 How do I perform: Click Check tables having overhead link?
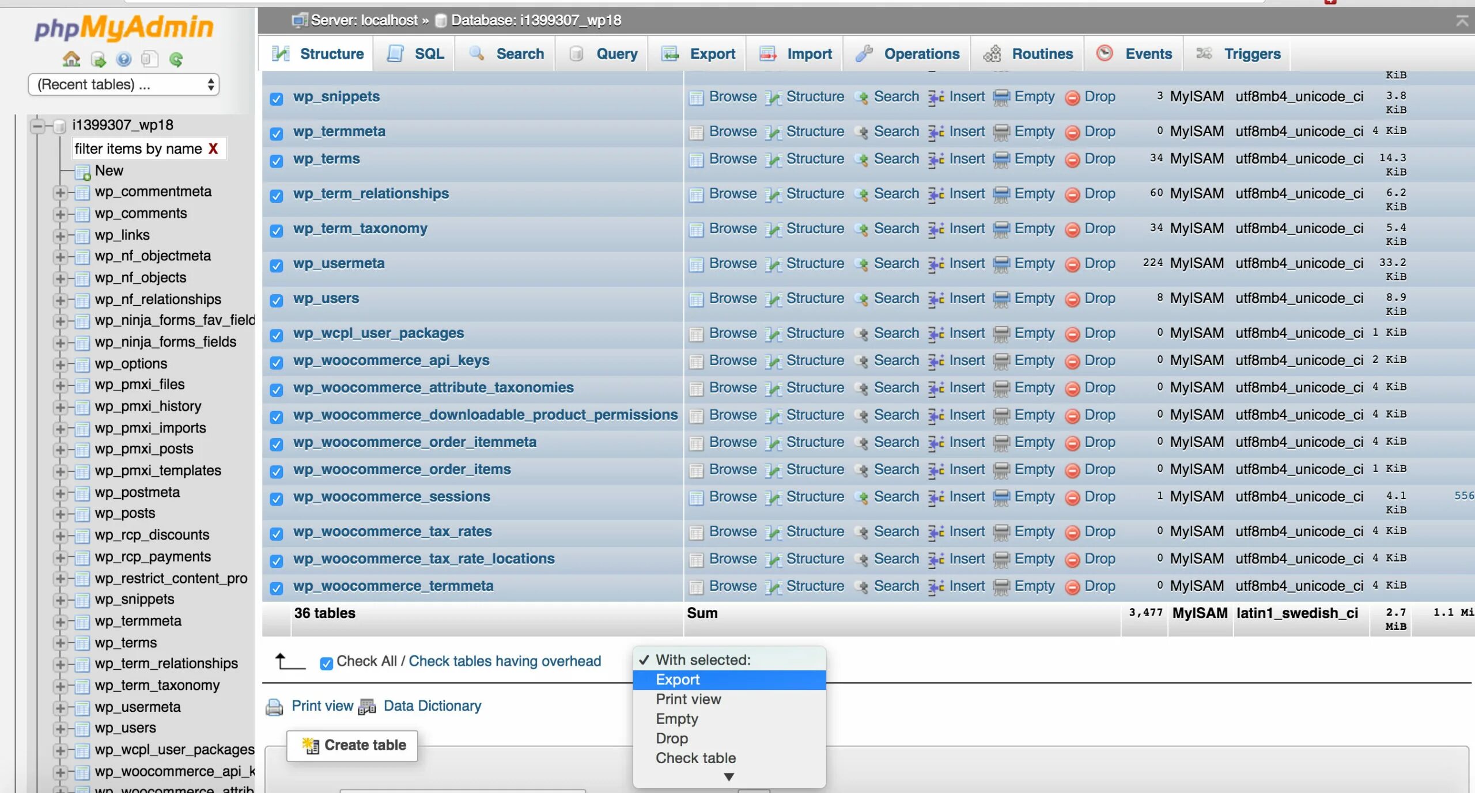504,661
